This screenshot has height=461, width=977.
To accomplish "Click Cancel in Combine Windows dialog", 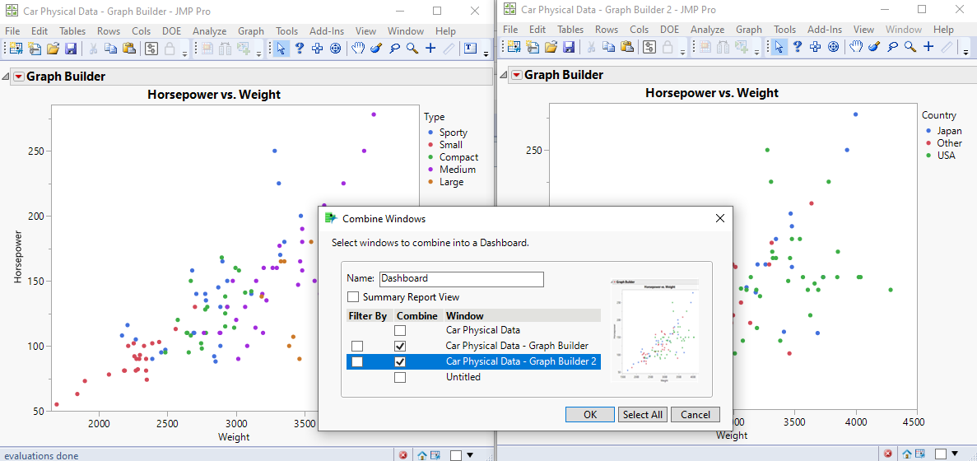I will point(696,415).
